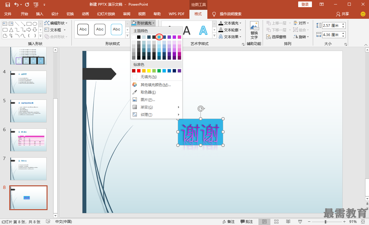Select the circled cyan theme color swatch
The image size is (369, 225).
point(159,37)
